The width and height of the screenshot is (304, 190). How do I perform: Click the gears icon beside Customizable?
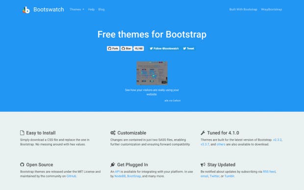pos(113,133)
